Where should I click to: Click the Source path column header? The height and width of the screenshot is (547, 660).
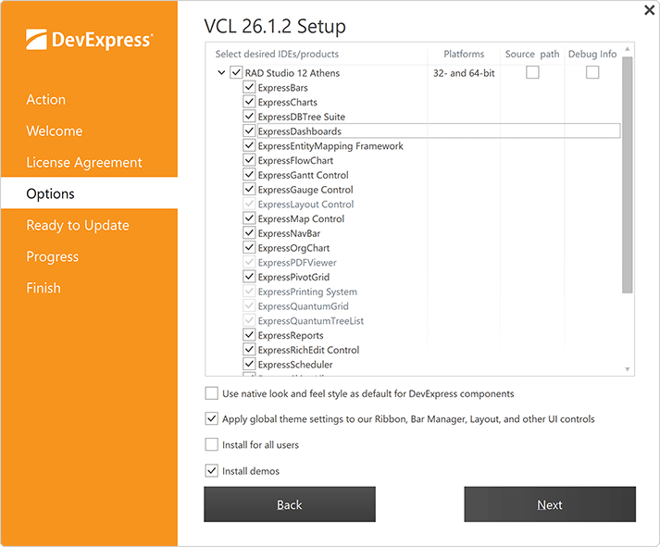[532, 54]
